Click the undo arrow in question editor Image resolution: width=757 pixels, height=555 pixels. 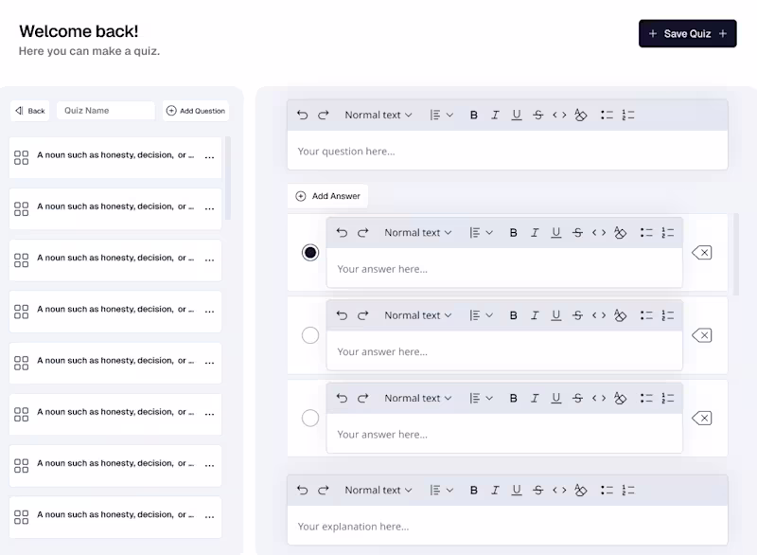coord(302,115)
